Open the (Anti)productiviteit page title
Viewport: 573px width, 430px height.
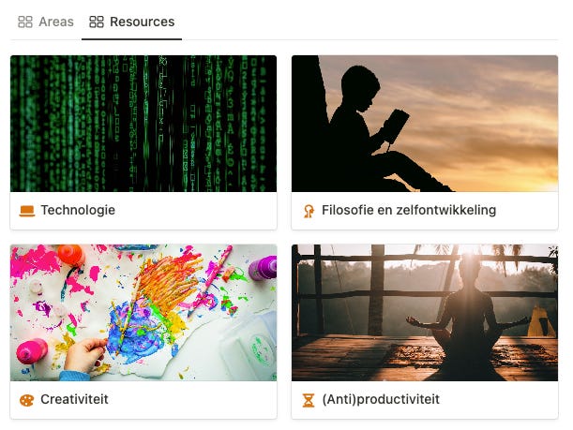point(381,399)
